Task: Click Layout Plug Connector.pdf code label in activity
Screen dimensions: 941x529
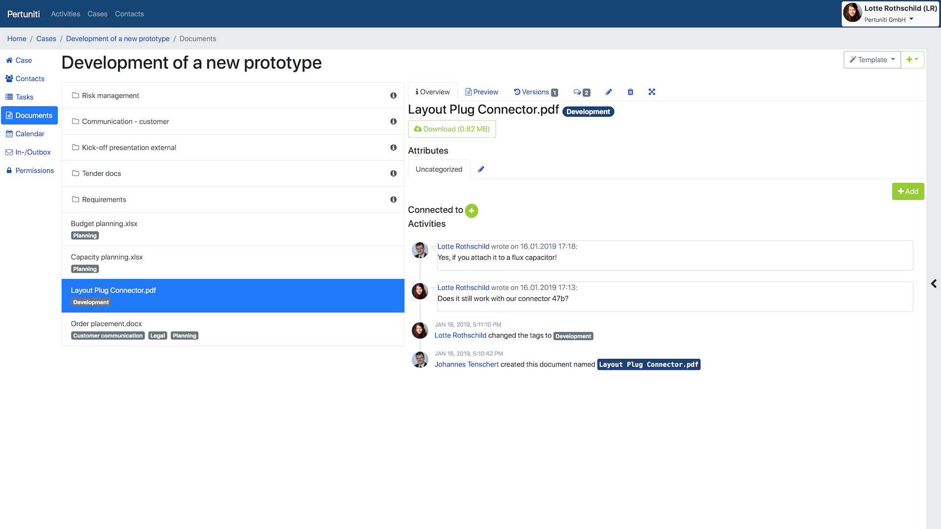Action: click(x=648, y=364)
